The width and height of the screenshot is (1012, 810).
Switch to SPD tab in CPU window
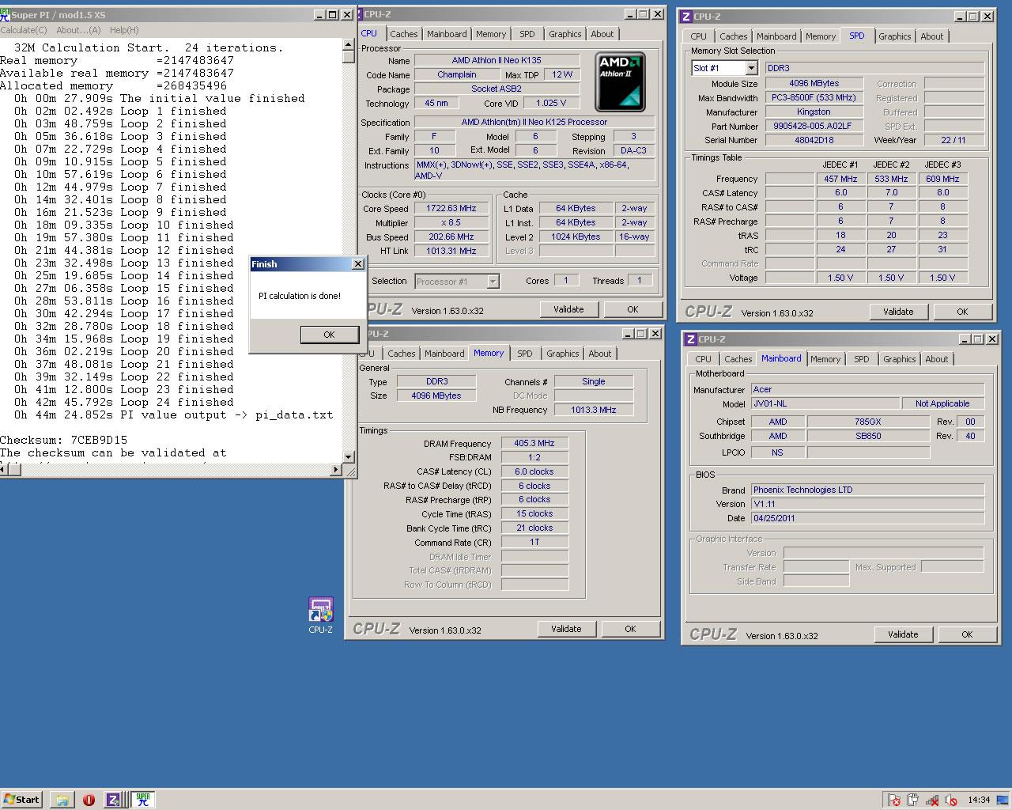[x=527, y=34]
